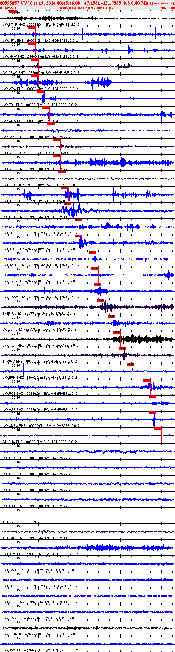
Task: Click the red pick flag on the UW.STOR HHZ trace
Action: (13, 11)
